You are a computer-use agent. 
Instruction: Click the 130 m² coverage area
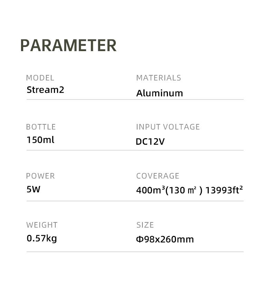tap(185, 190)
